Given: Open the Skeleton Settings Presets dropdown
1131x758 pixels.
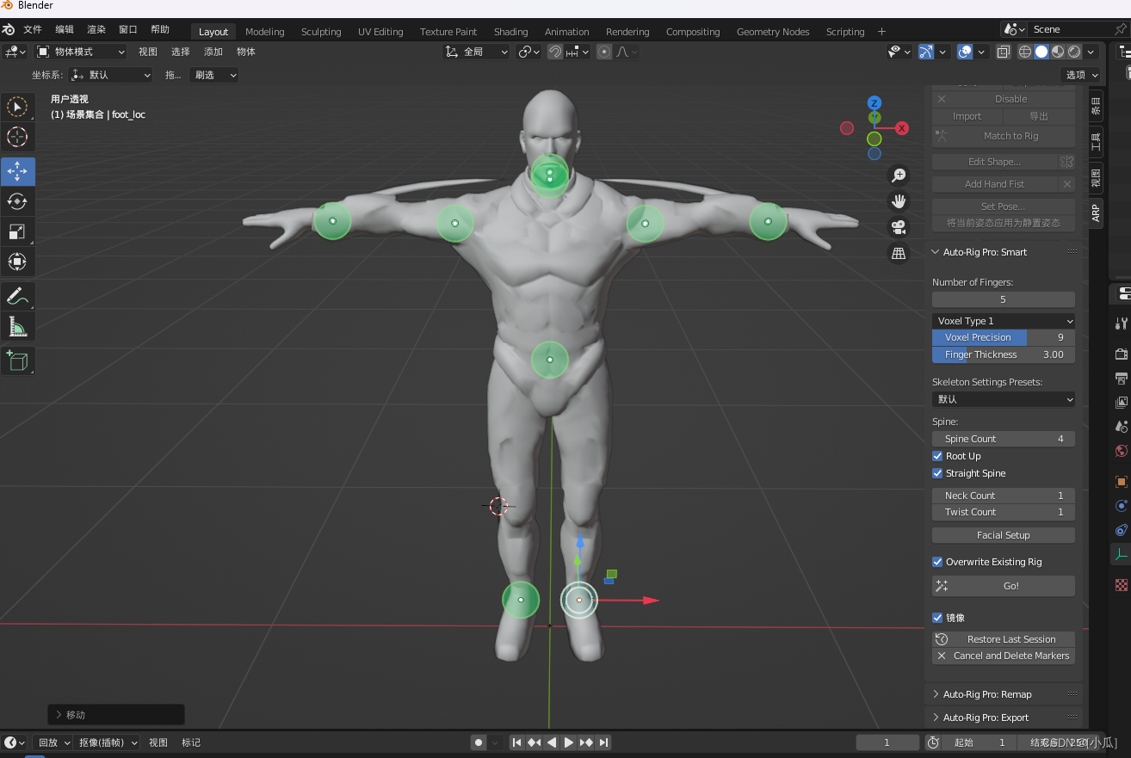Looking at the screenshot, I should tap(1004, 399).
